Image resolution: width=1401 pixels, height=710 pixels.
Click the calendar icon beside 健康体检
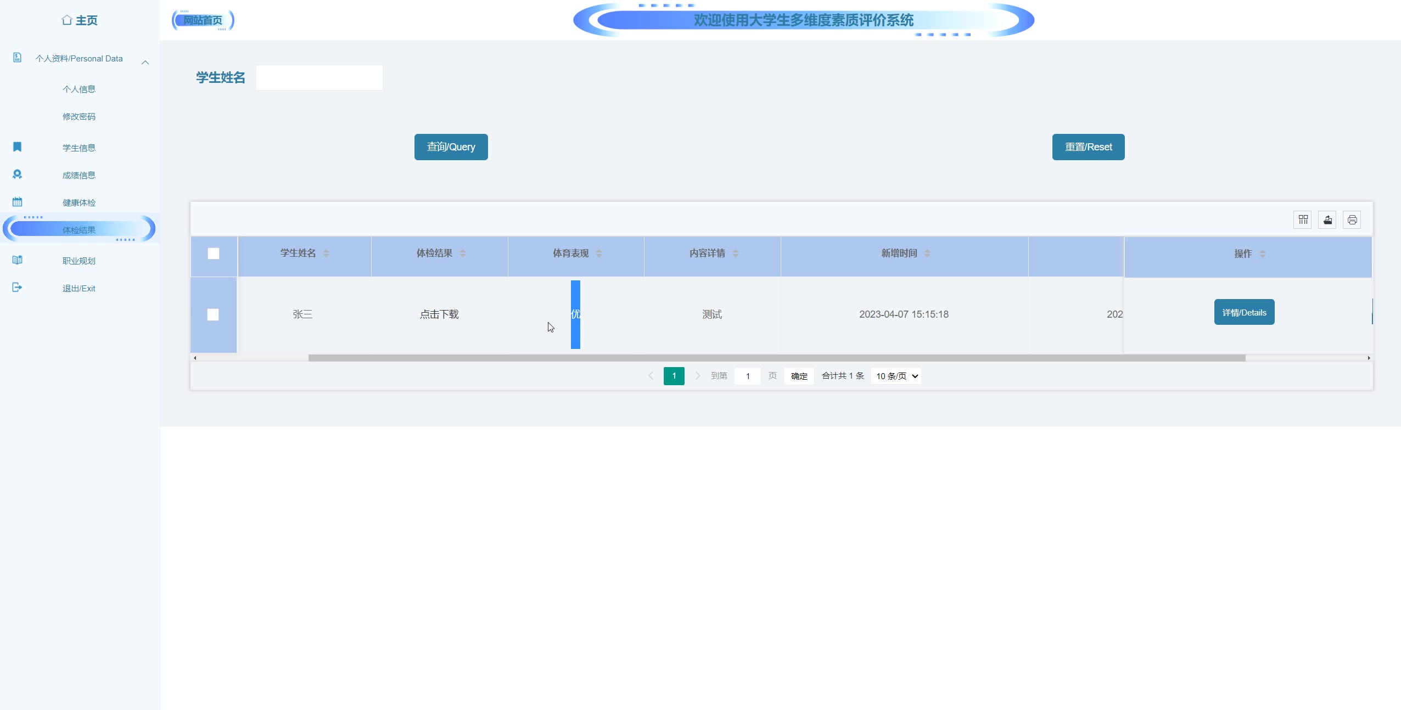click(x=17, y=202)
